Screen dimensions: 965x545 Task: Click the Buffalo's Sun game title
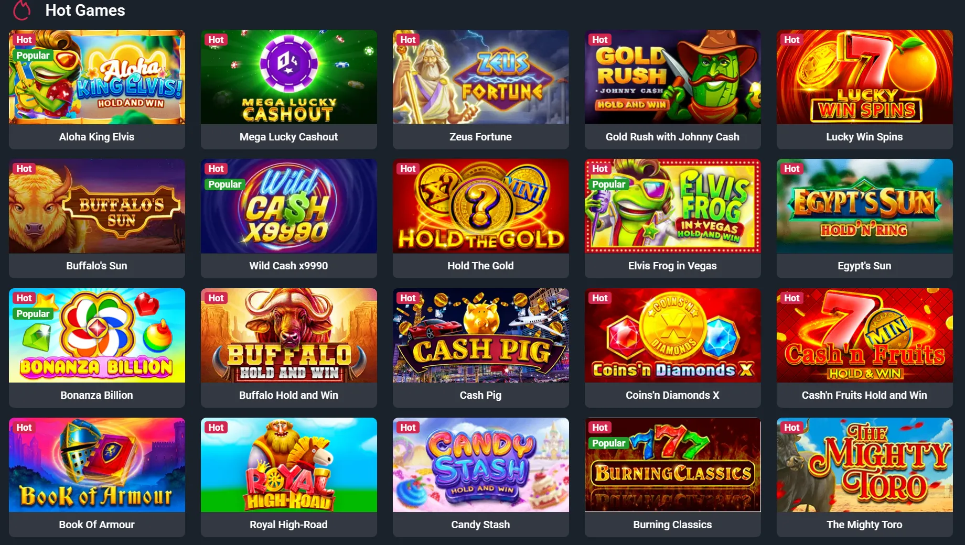pyautogui.click(x=97, y=266)
